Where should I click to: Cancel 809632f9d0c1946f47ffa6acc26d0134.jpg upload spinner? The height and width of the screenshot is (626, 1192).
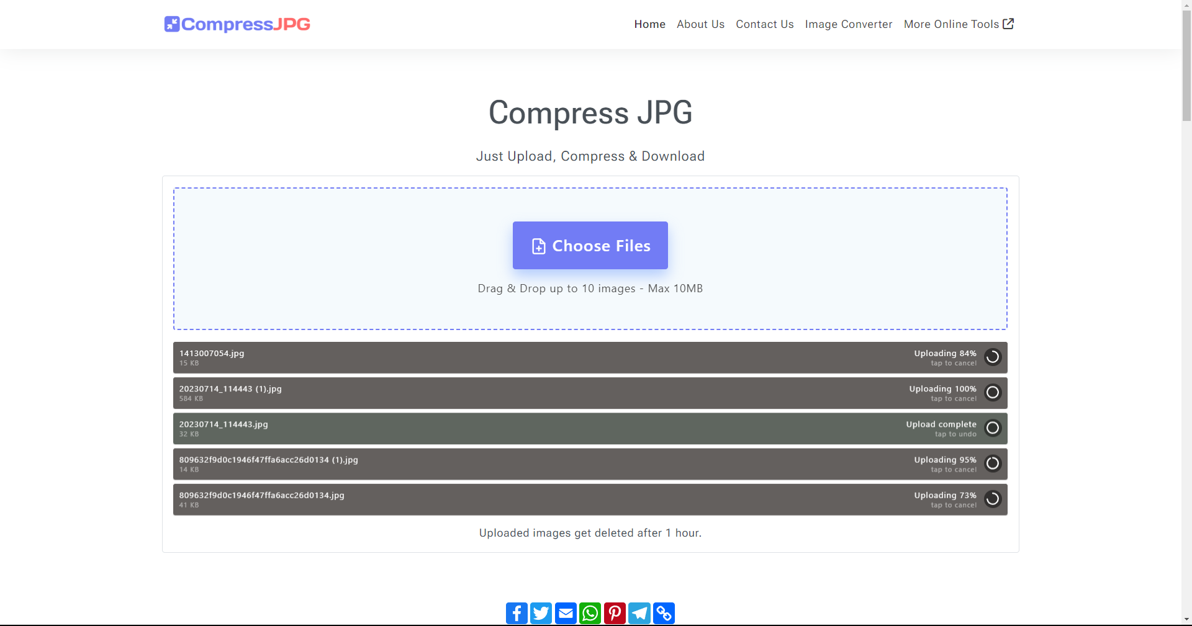(993, 498)
